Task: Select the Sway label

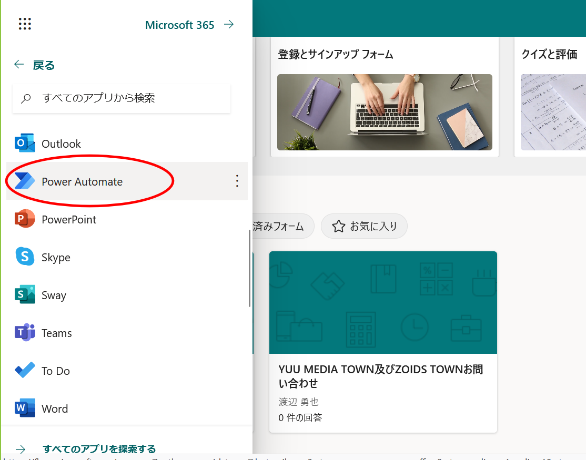Action: click(54, 295)
